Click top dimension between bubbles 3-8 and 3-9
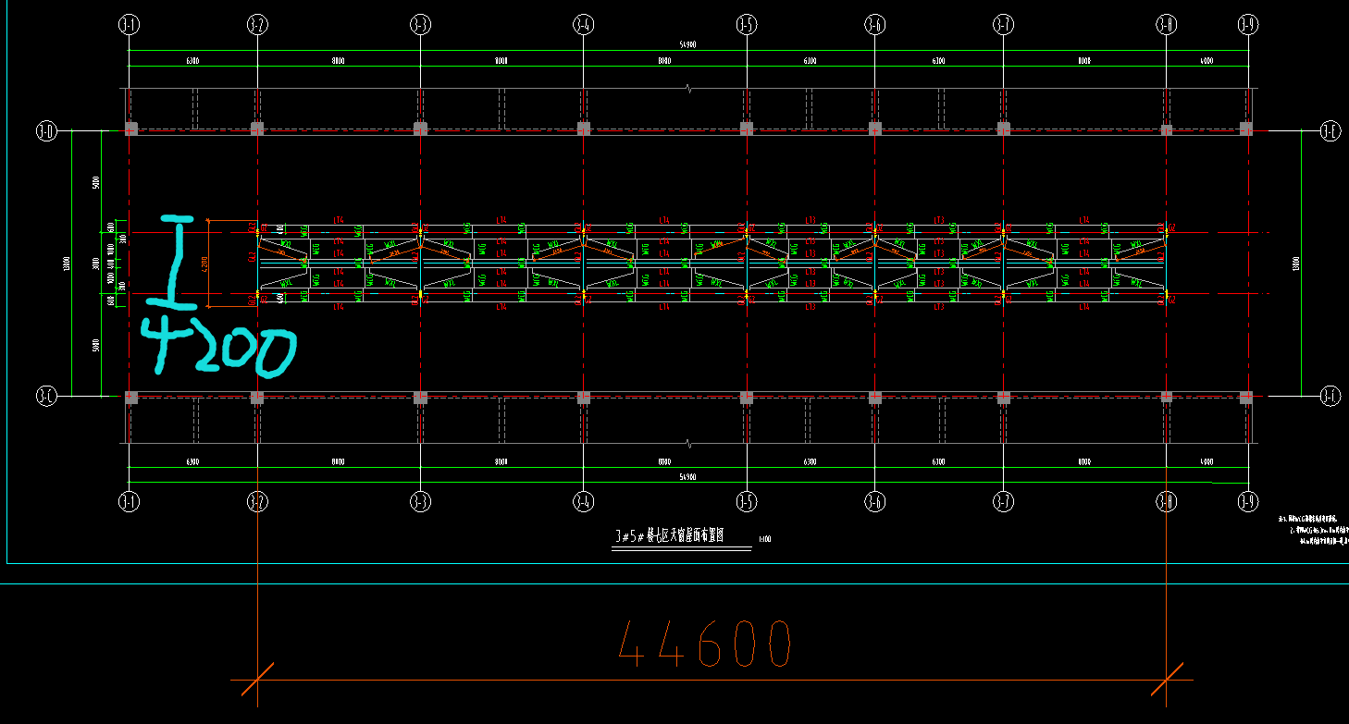This screenshot has width=1349, height=724. [1206, 61]
